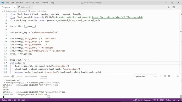Show the Debug Console tab
The image size is (182, 102).
(x=31, y=76)
